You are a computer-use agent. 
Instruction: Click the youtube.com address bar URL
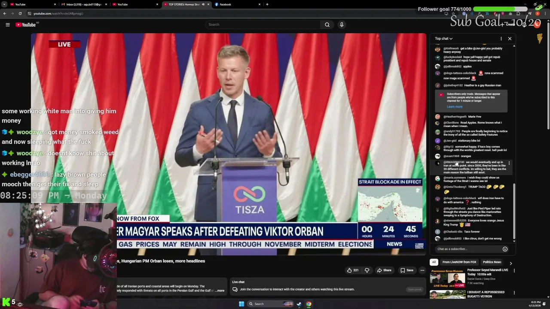(x=58, y=13)
